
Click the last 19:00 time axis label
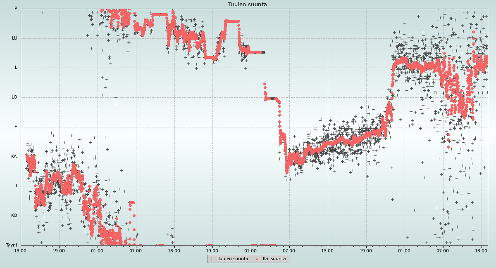pyautogui.click(x=366, y=250)
